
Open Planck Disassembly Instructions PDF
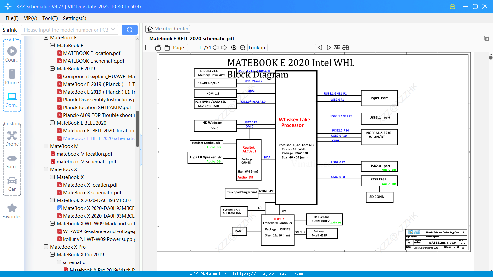click(96, 100)
